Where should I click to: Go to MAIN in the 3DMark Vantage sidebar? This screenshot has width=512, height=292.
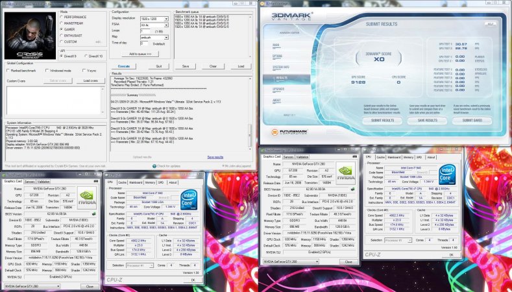pyautogui.click(x=276, y=45)
